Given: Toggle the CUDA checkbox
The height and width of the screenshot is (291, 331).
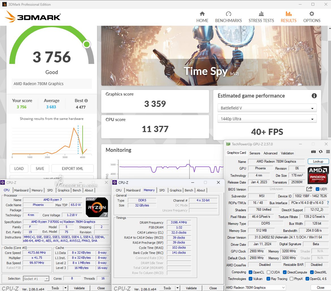Looking at the screenshot, I should [x=268, y=272].
